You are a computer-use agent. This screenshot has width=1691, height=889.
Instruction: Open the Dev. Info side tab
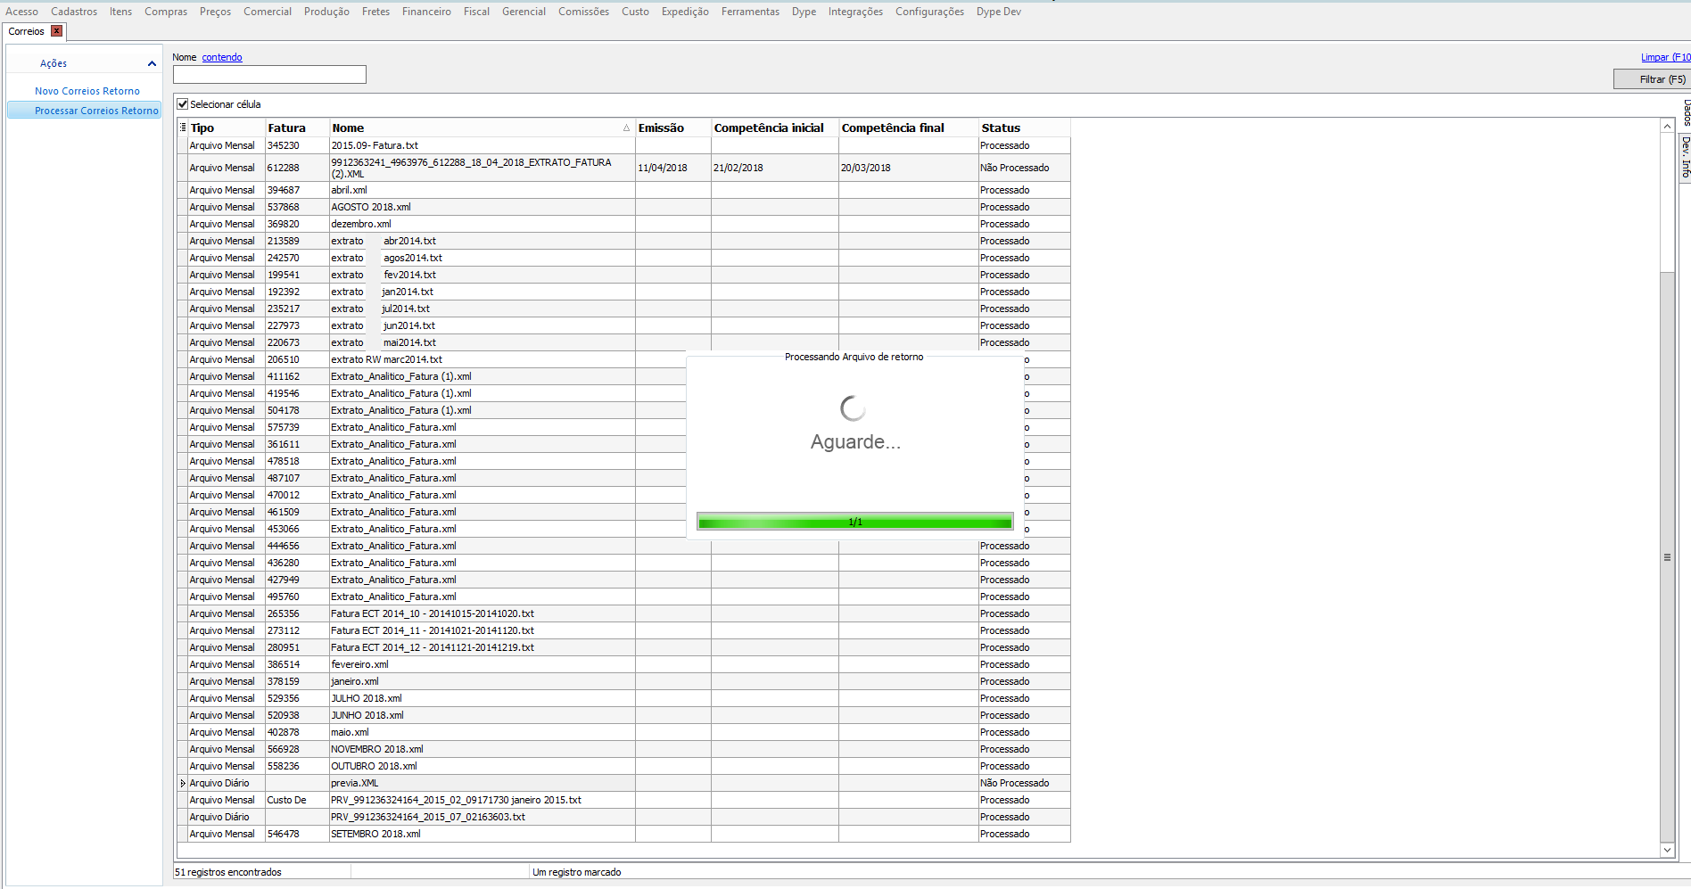pyautogui.click(x=1685, y=157)
